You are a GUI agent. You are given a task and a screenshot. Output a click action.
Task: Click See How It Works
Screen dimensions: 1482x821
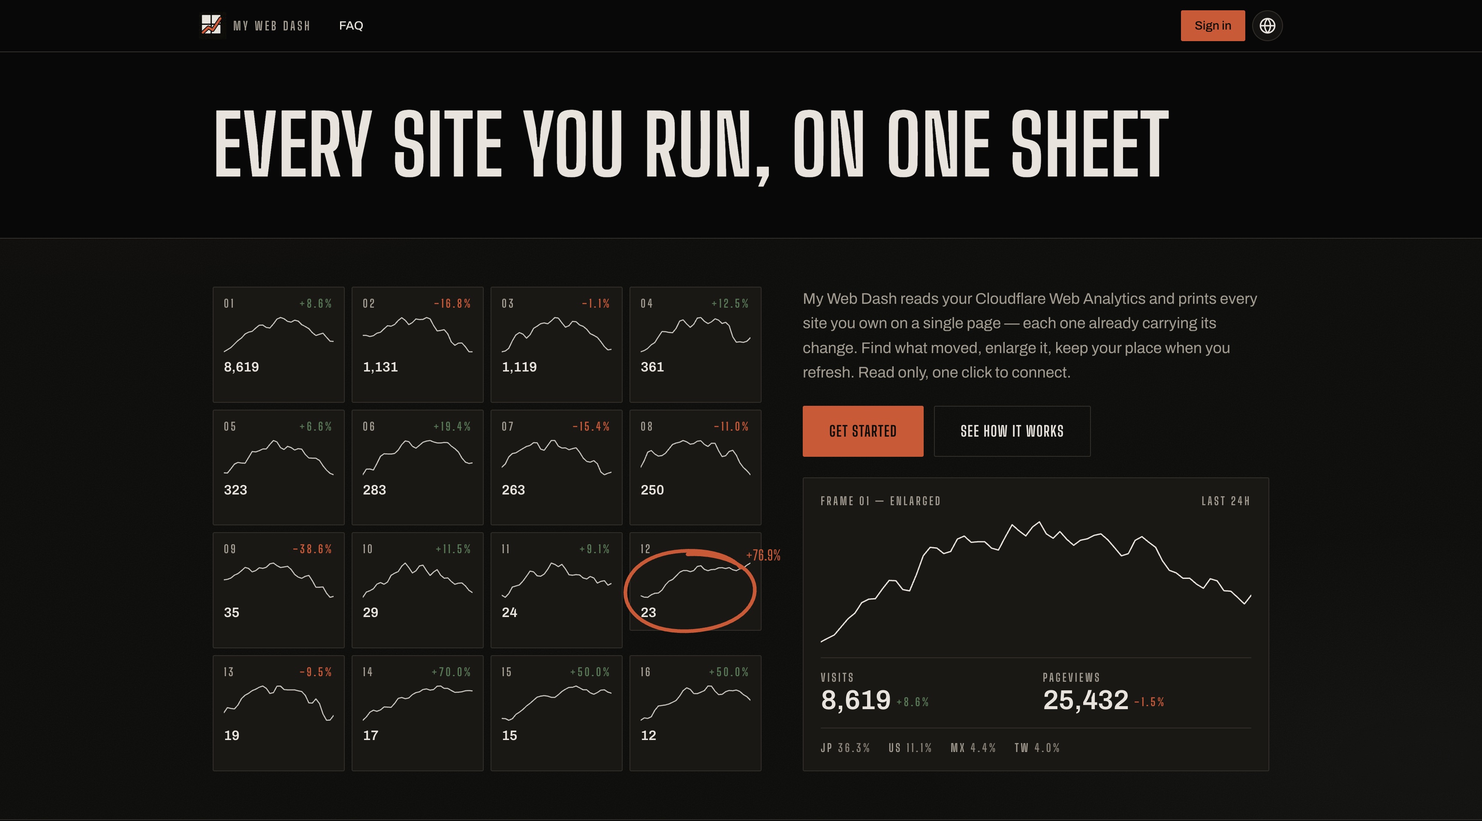click(x=1012, y=431)
